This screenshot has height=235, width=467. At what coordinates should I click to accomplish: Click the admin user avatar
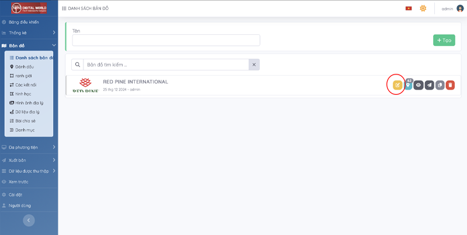tap(460, 8)
